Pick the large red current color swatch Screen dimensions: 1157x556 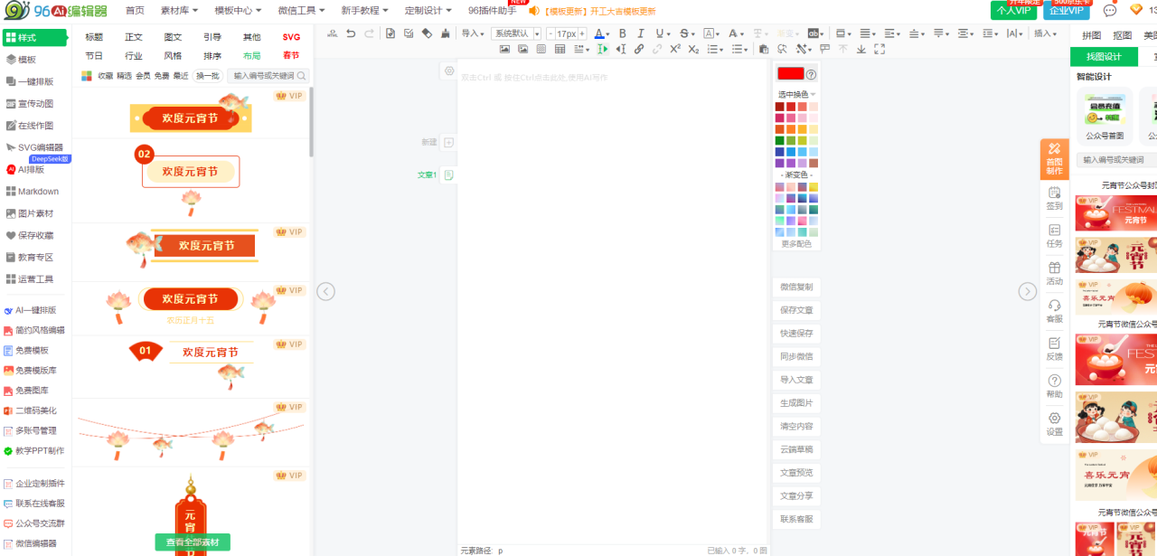pyautogui.click(x=790, y=74)
